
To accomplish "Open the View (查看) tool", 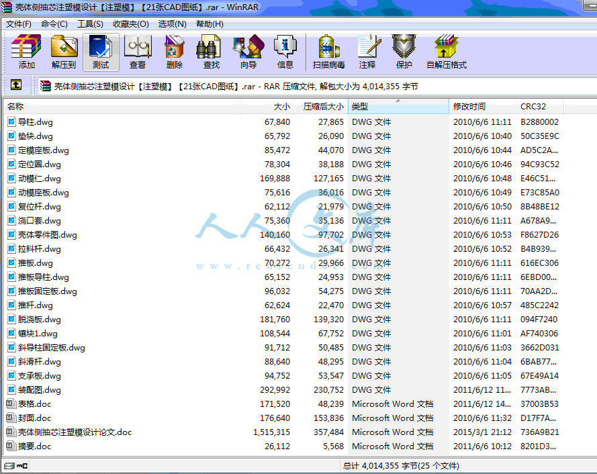I will (138, 52).
